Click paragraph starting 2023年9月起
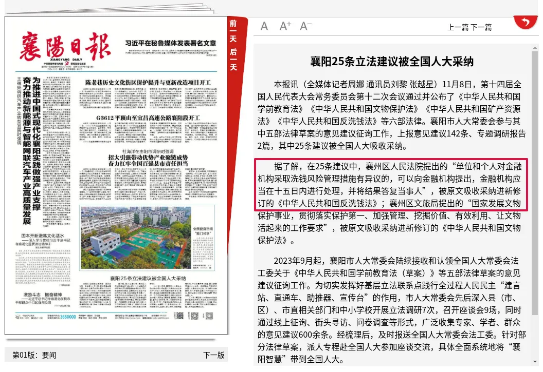 point(392,310)
